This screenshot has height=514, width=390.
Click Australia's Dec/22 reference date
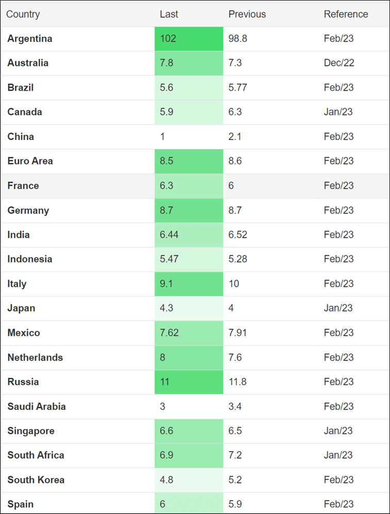[x=339, y=63]
